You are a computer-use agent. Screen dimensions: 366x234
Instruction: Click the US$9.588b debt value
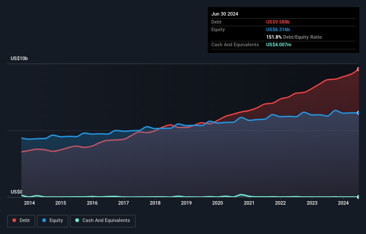(278, 22)
